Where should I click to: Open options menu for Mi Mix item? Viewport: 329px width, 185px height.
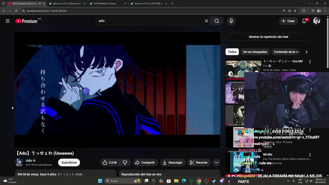tap(310, 155)
